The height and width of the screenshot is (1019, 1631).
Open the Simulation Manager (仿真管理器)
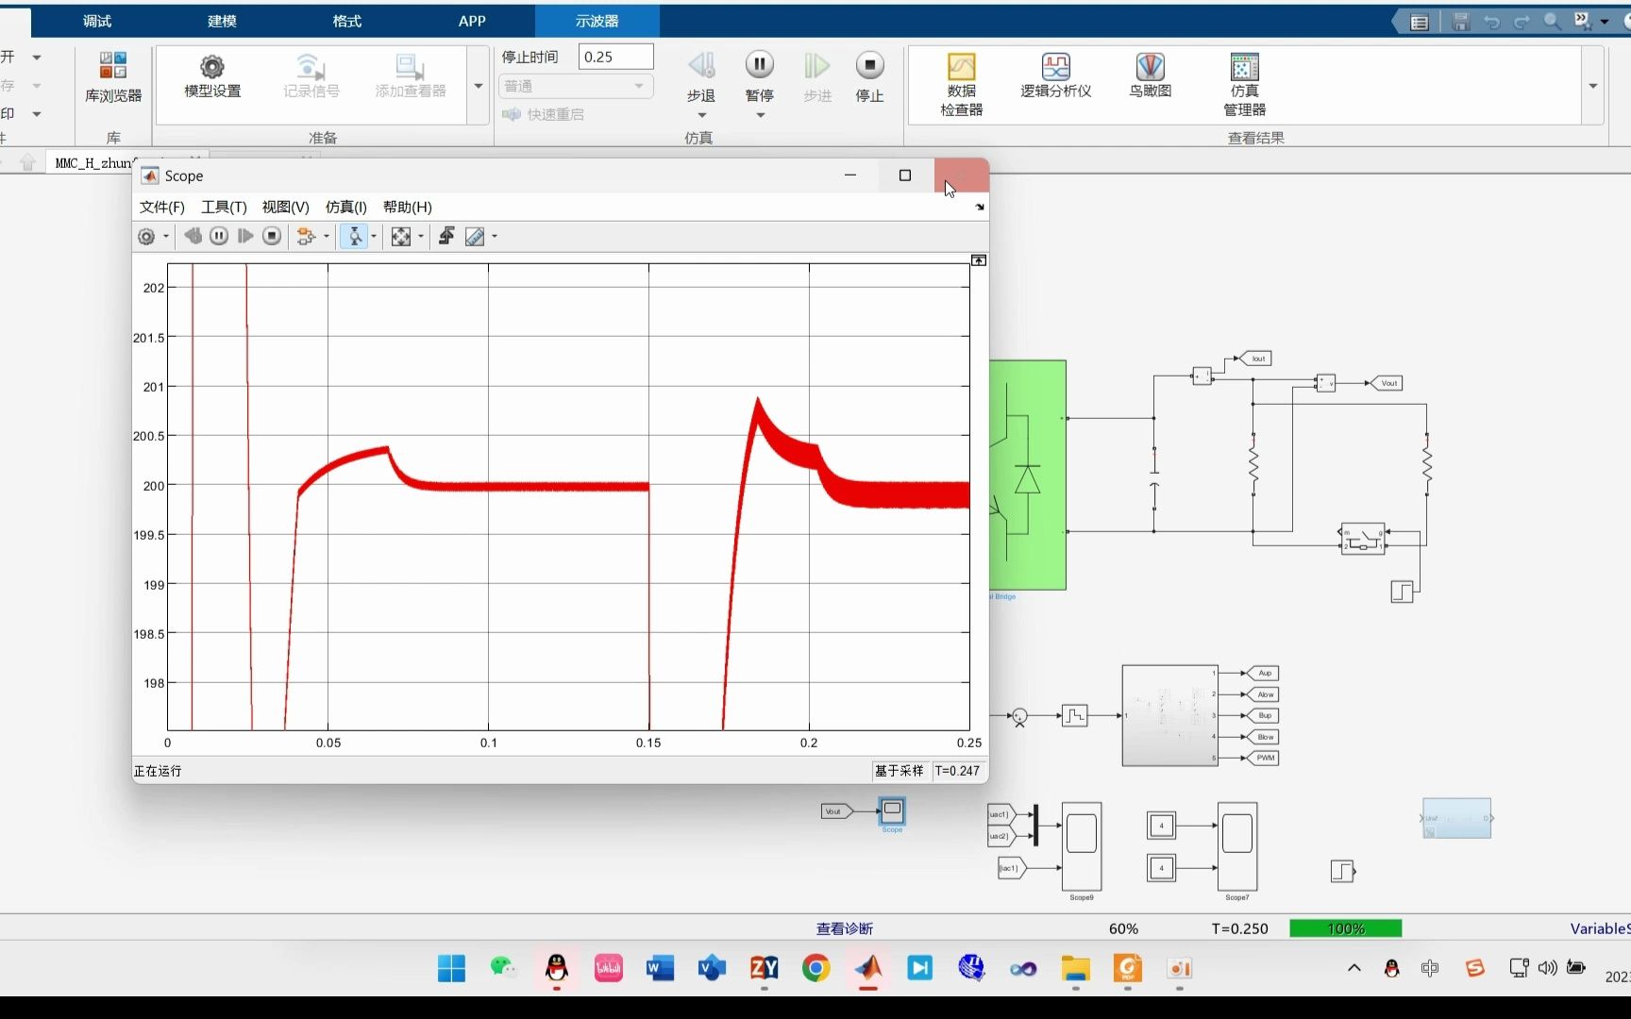click(x=1245, y=84)
